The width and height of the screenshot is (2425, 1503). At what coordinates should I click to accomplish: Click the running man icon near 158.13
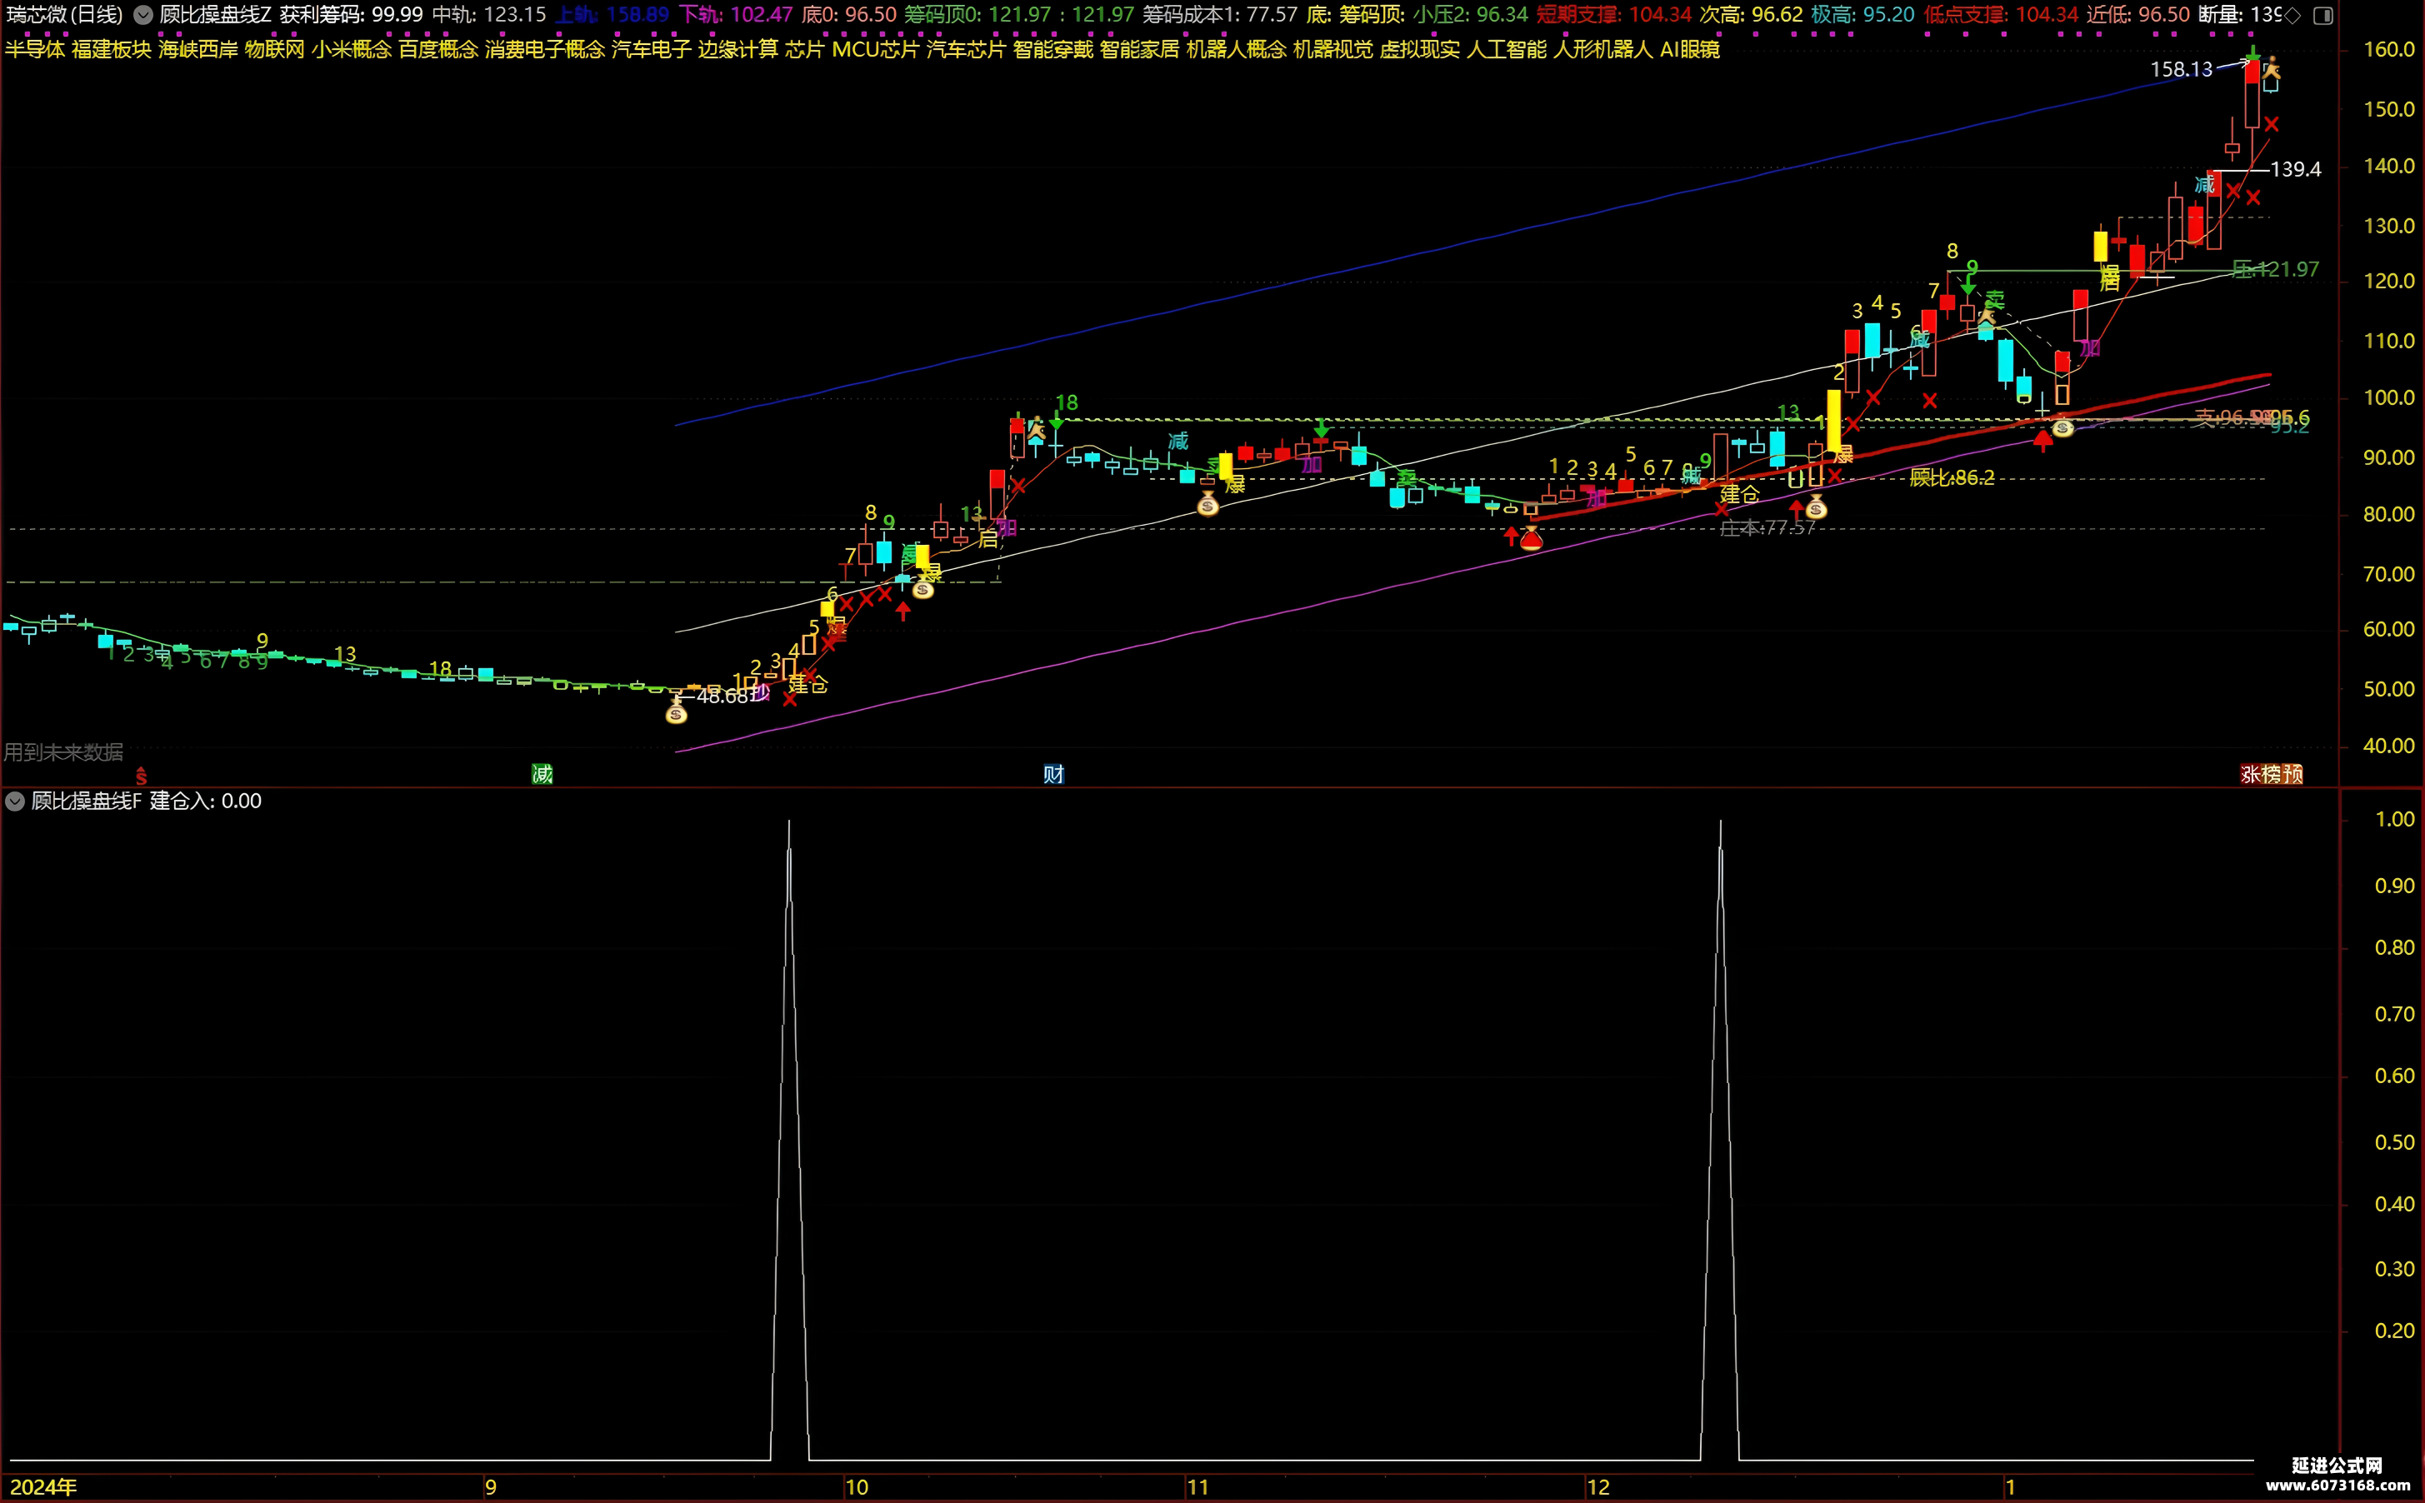pyautogui.click(x=2272, y=70)
